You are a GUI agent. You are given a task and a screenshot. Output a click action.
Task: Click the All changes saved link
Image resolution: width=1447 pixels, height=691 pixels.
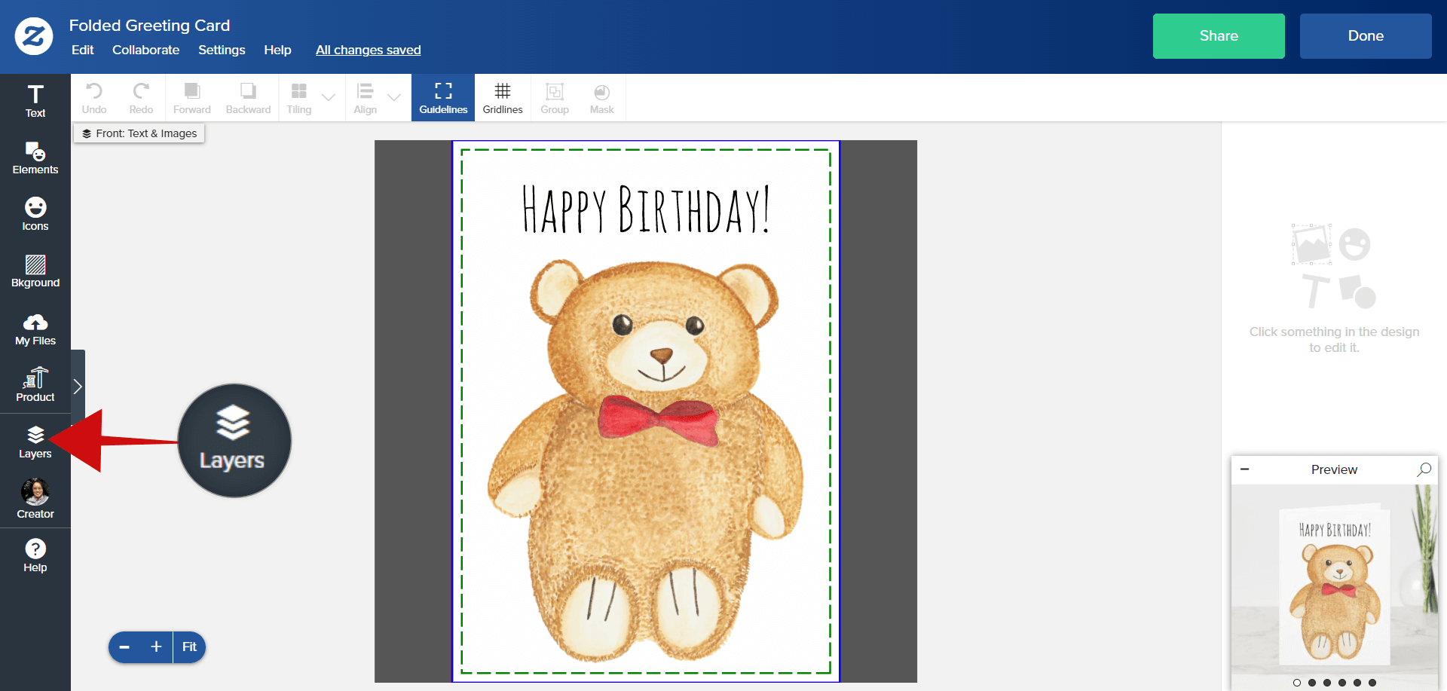tap(368, 50)
